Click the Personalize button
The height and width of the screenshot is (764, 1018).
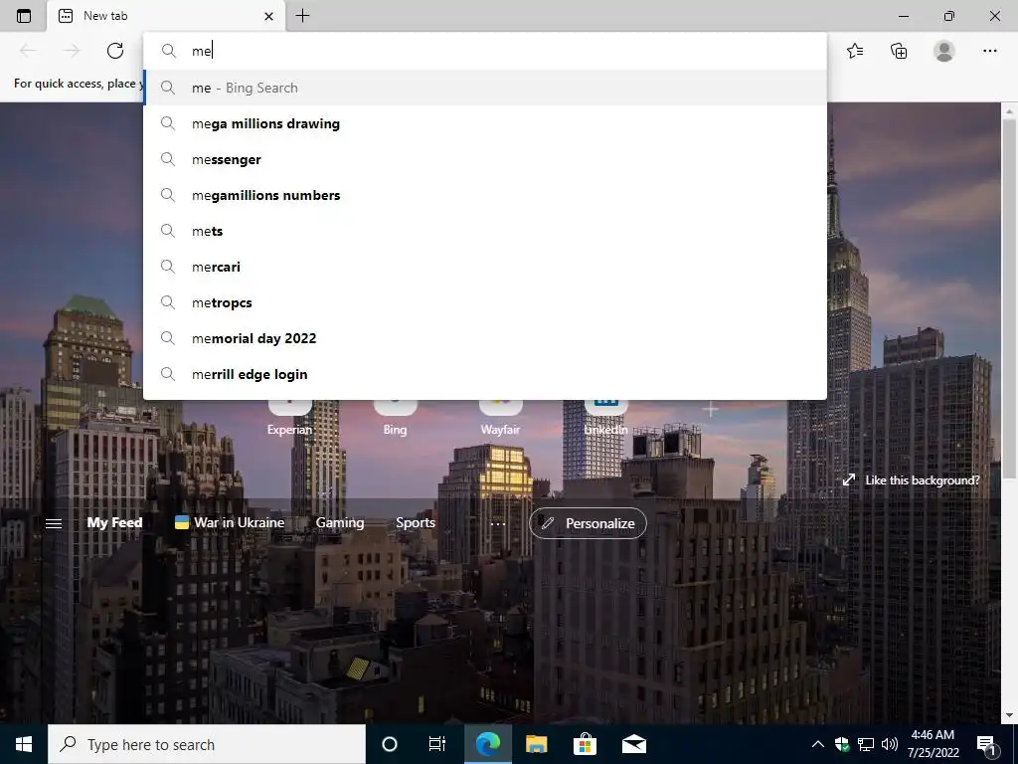click(588, 523)
